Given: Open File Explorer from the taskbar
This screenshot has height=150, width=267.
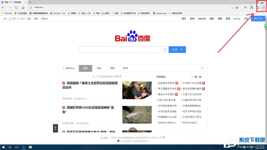Looking at the screenshot, I should (30, 147).
